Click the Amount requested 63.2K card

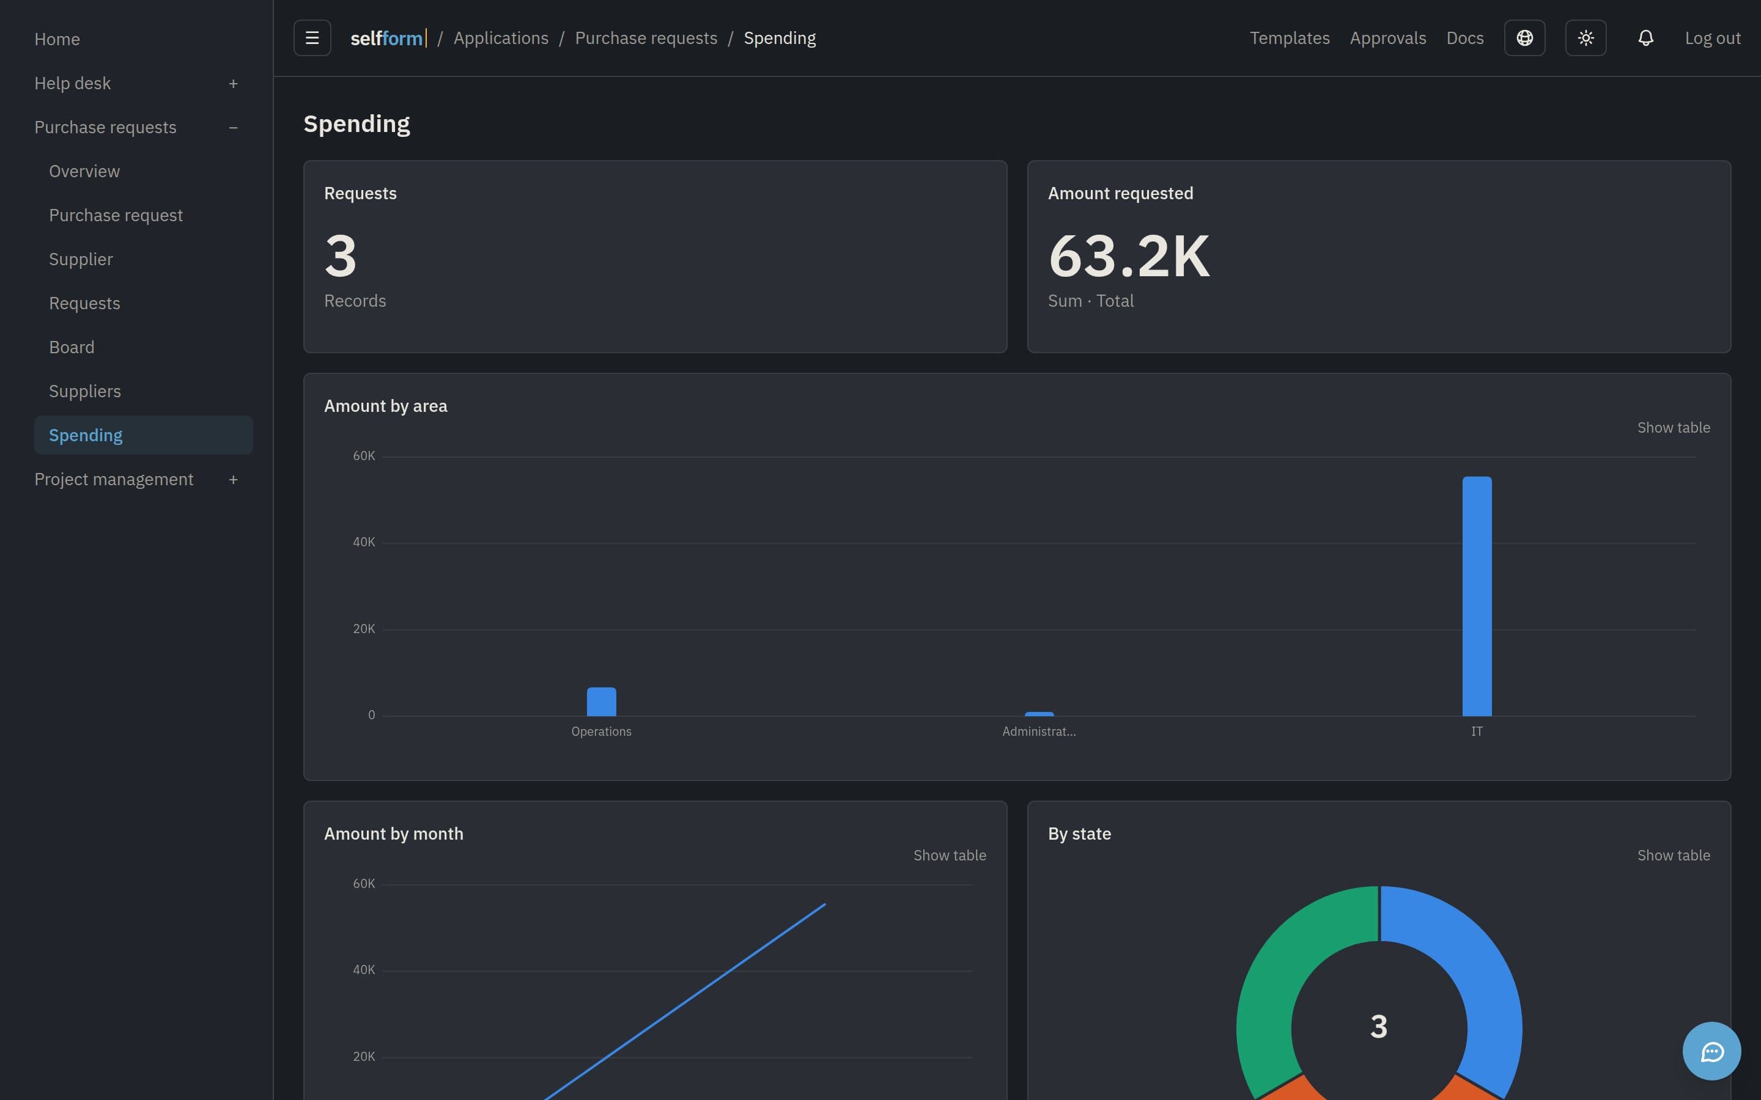tap(1379, 257)
